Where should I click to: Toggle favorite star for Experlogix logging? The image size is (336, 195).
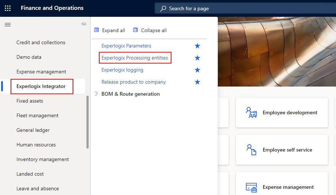pos(197,70)
